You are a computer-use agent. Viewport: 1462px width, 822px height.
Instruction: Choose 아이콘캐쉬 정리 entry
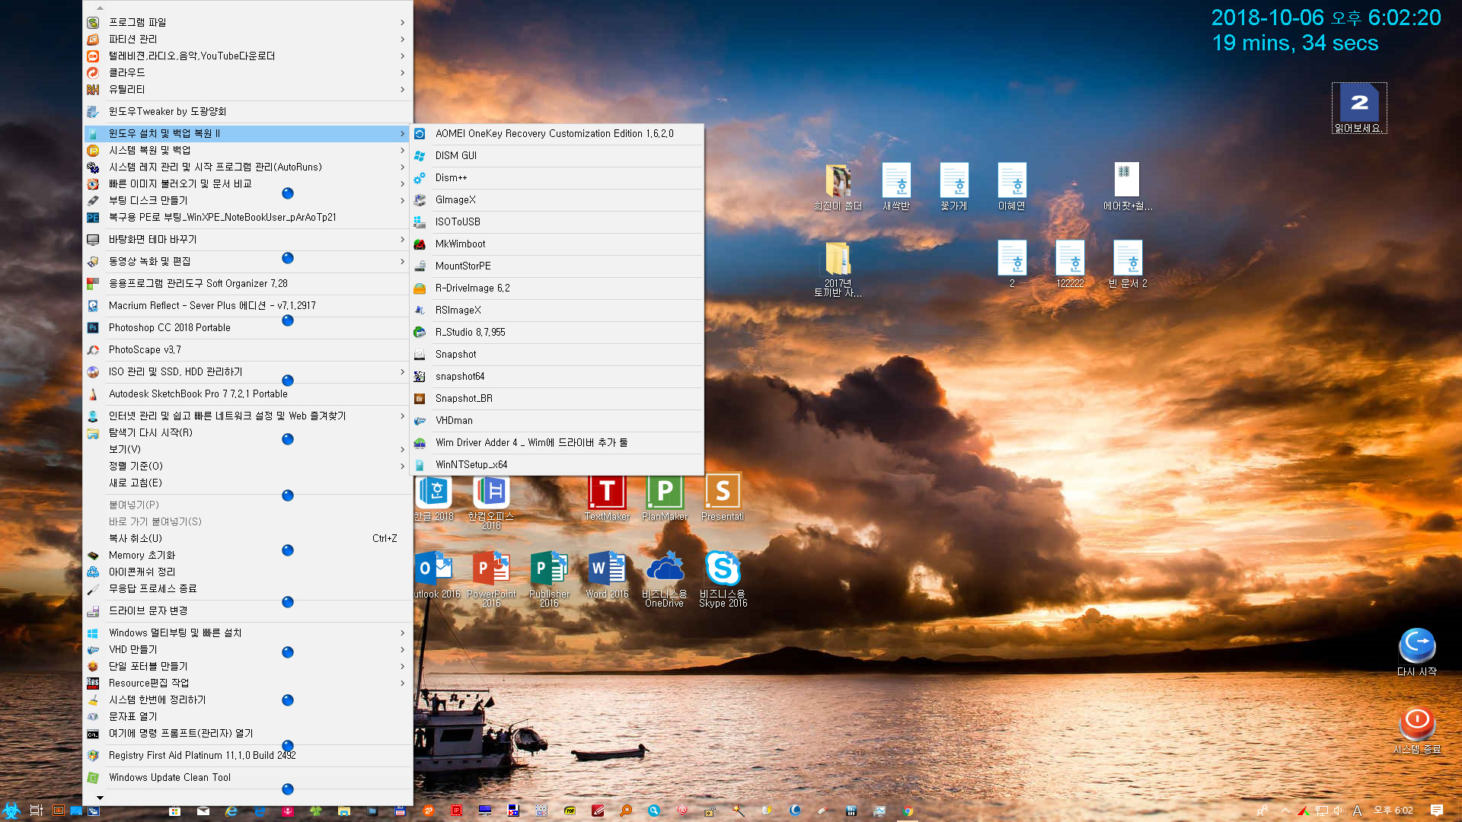coord(247,572)
